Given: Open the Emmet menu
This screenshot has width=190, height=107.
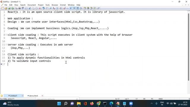Looking at the screenshot, I should [x=63, y=5].
